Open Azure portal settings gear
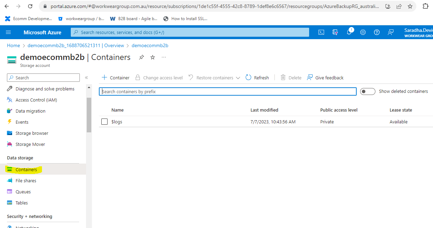The image size is (433, 228). (x=363, y=32)
